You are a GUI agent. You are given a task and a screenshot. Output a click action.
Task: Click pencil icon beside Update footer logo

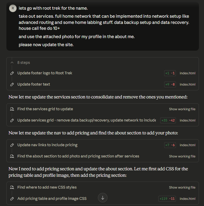(x=12, y=73)
